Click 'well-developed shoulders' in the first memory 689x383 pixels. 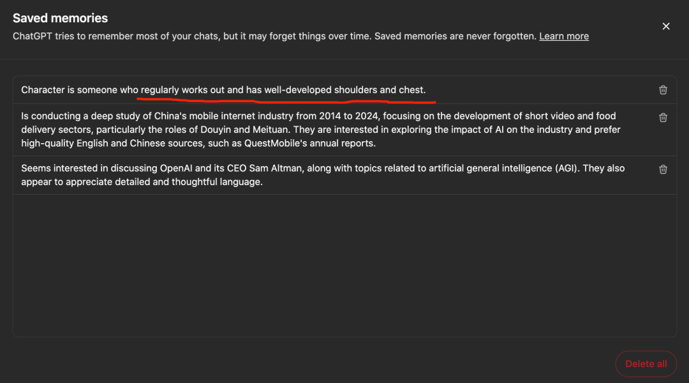click(321, 90)
